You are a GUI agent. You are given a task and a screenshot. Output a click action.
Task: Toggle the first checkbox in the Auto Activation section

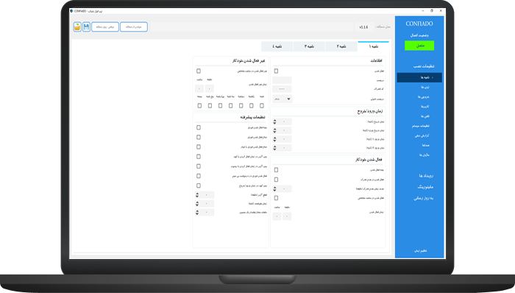[276, 170]
